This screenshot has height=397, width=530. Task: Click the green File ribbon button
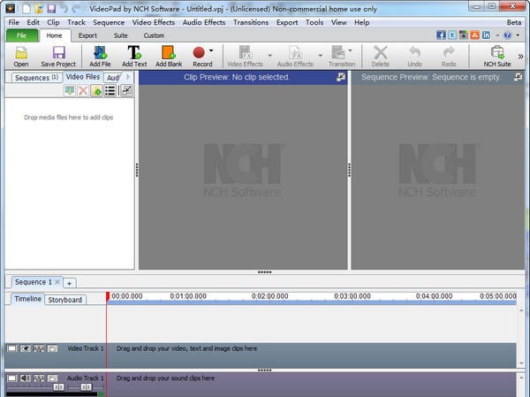click(21, 35)
